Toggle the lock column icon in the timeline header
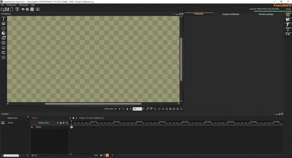This screenshot has width=292, height=158. 61,123
